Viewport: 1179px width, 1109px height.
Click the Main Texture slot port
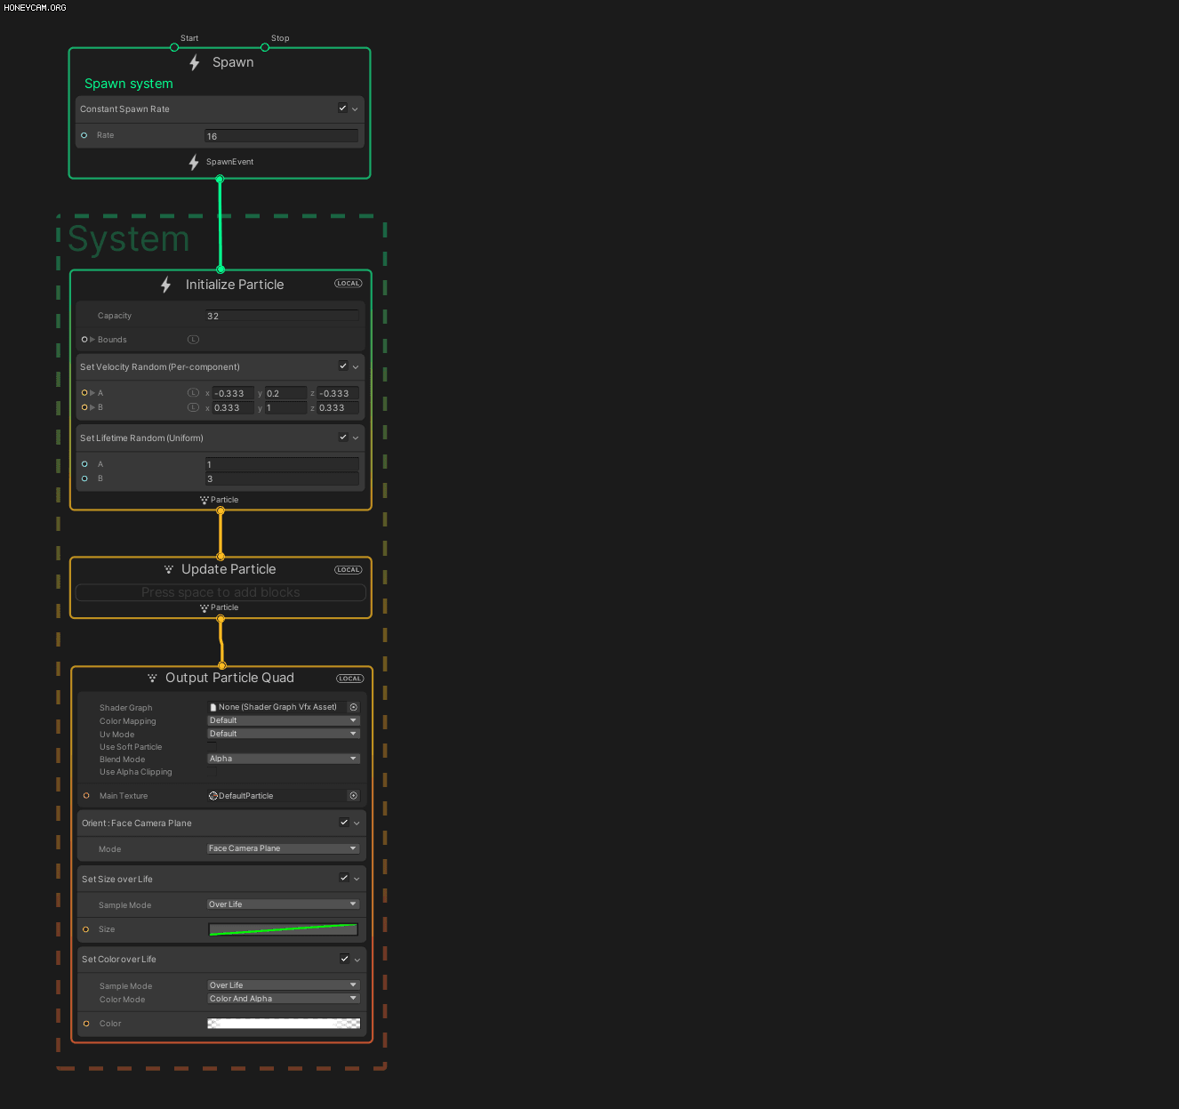(x=86, y=796)
